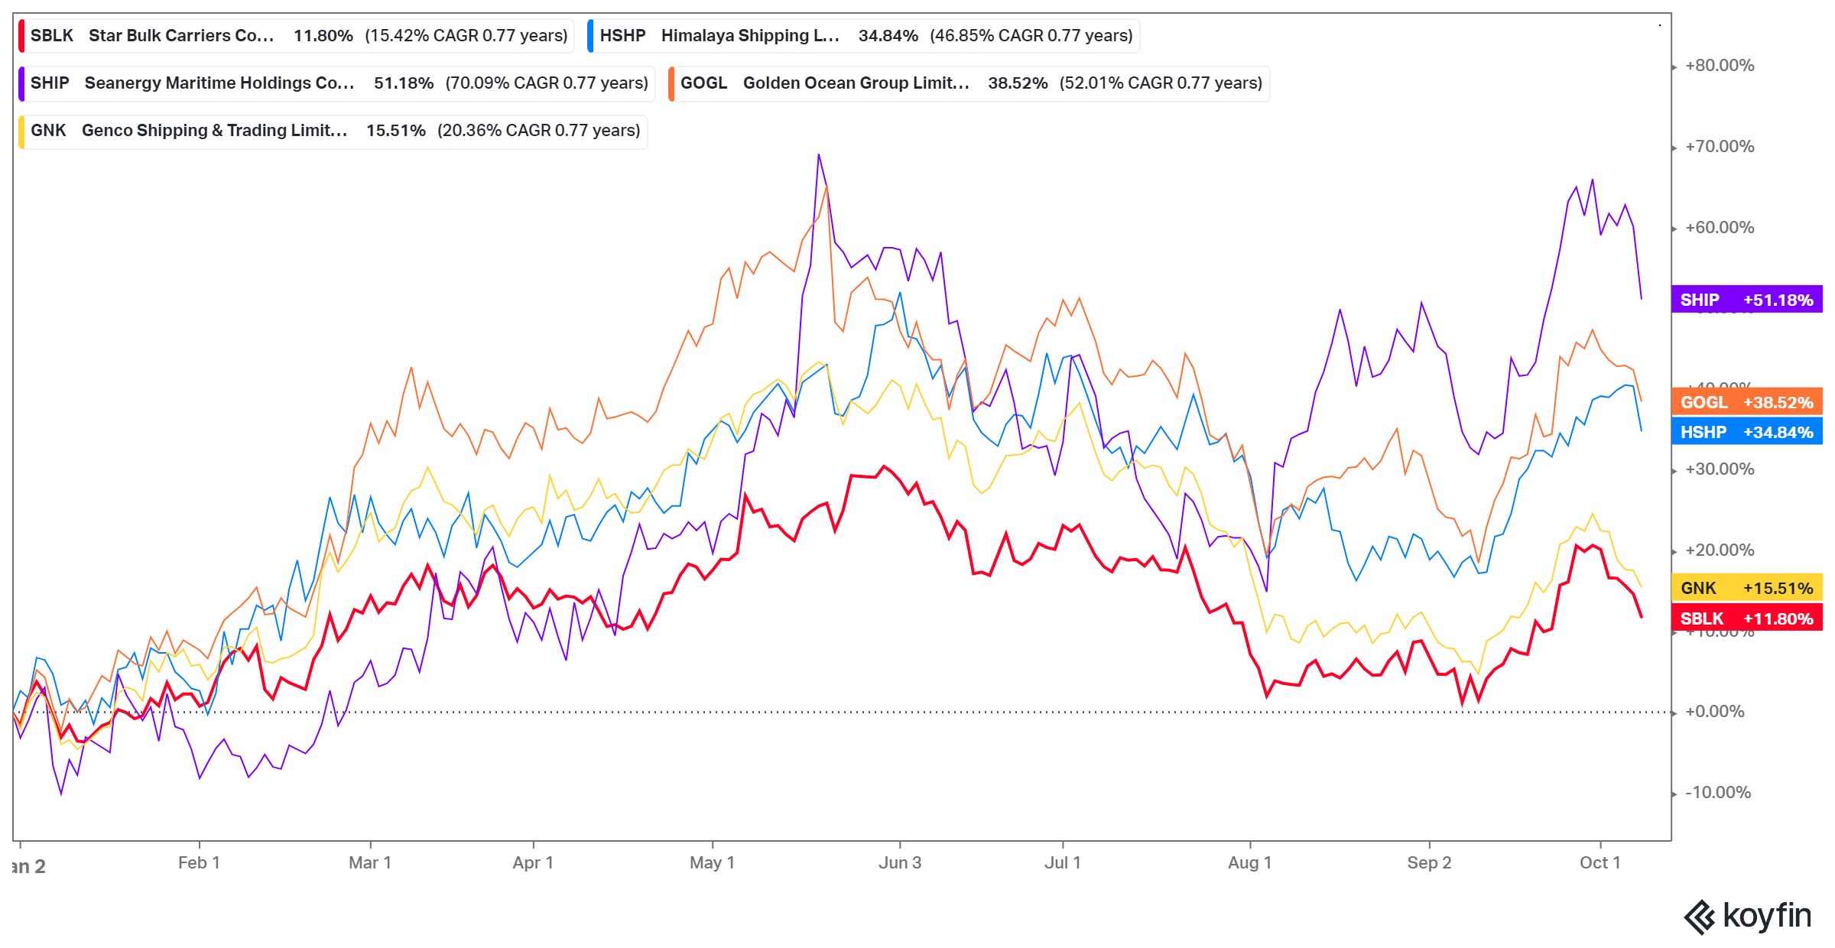The image size is (1835, 948).
Task: Click the koyfin brand name text
Action: [x=1767, y=915]
